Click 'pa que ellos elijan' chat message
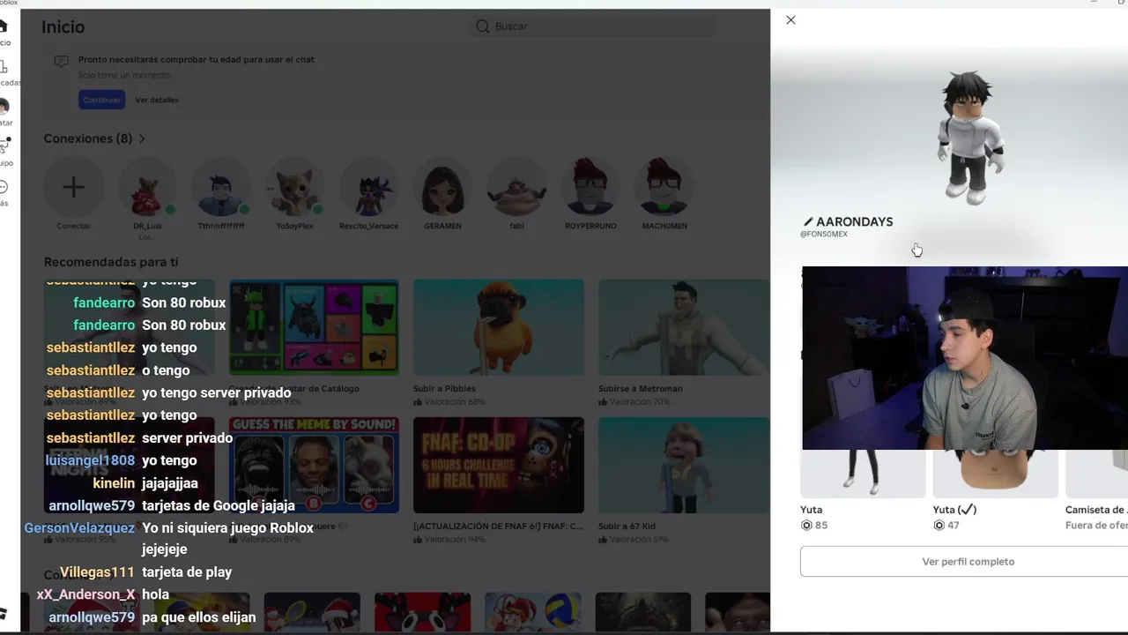This screenshot has height=635, width=1128. click(199, 617)
